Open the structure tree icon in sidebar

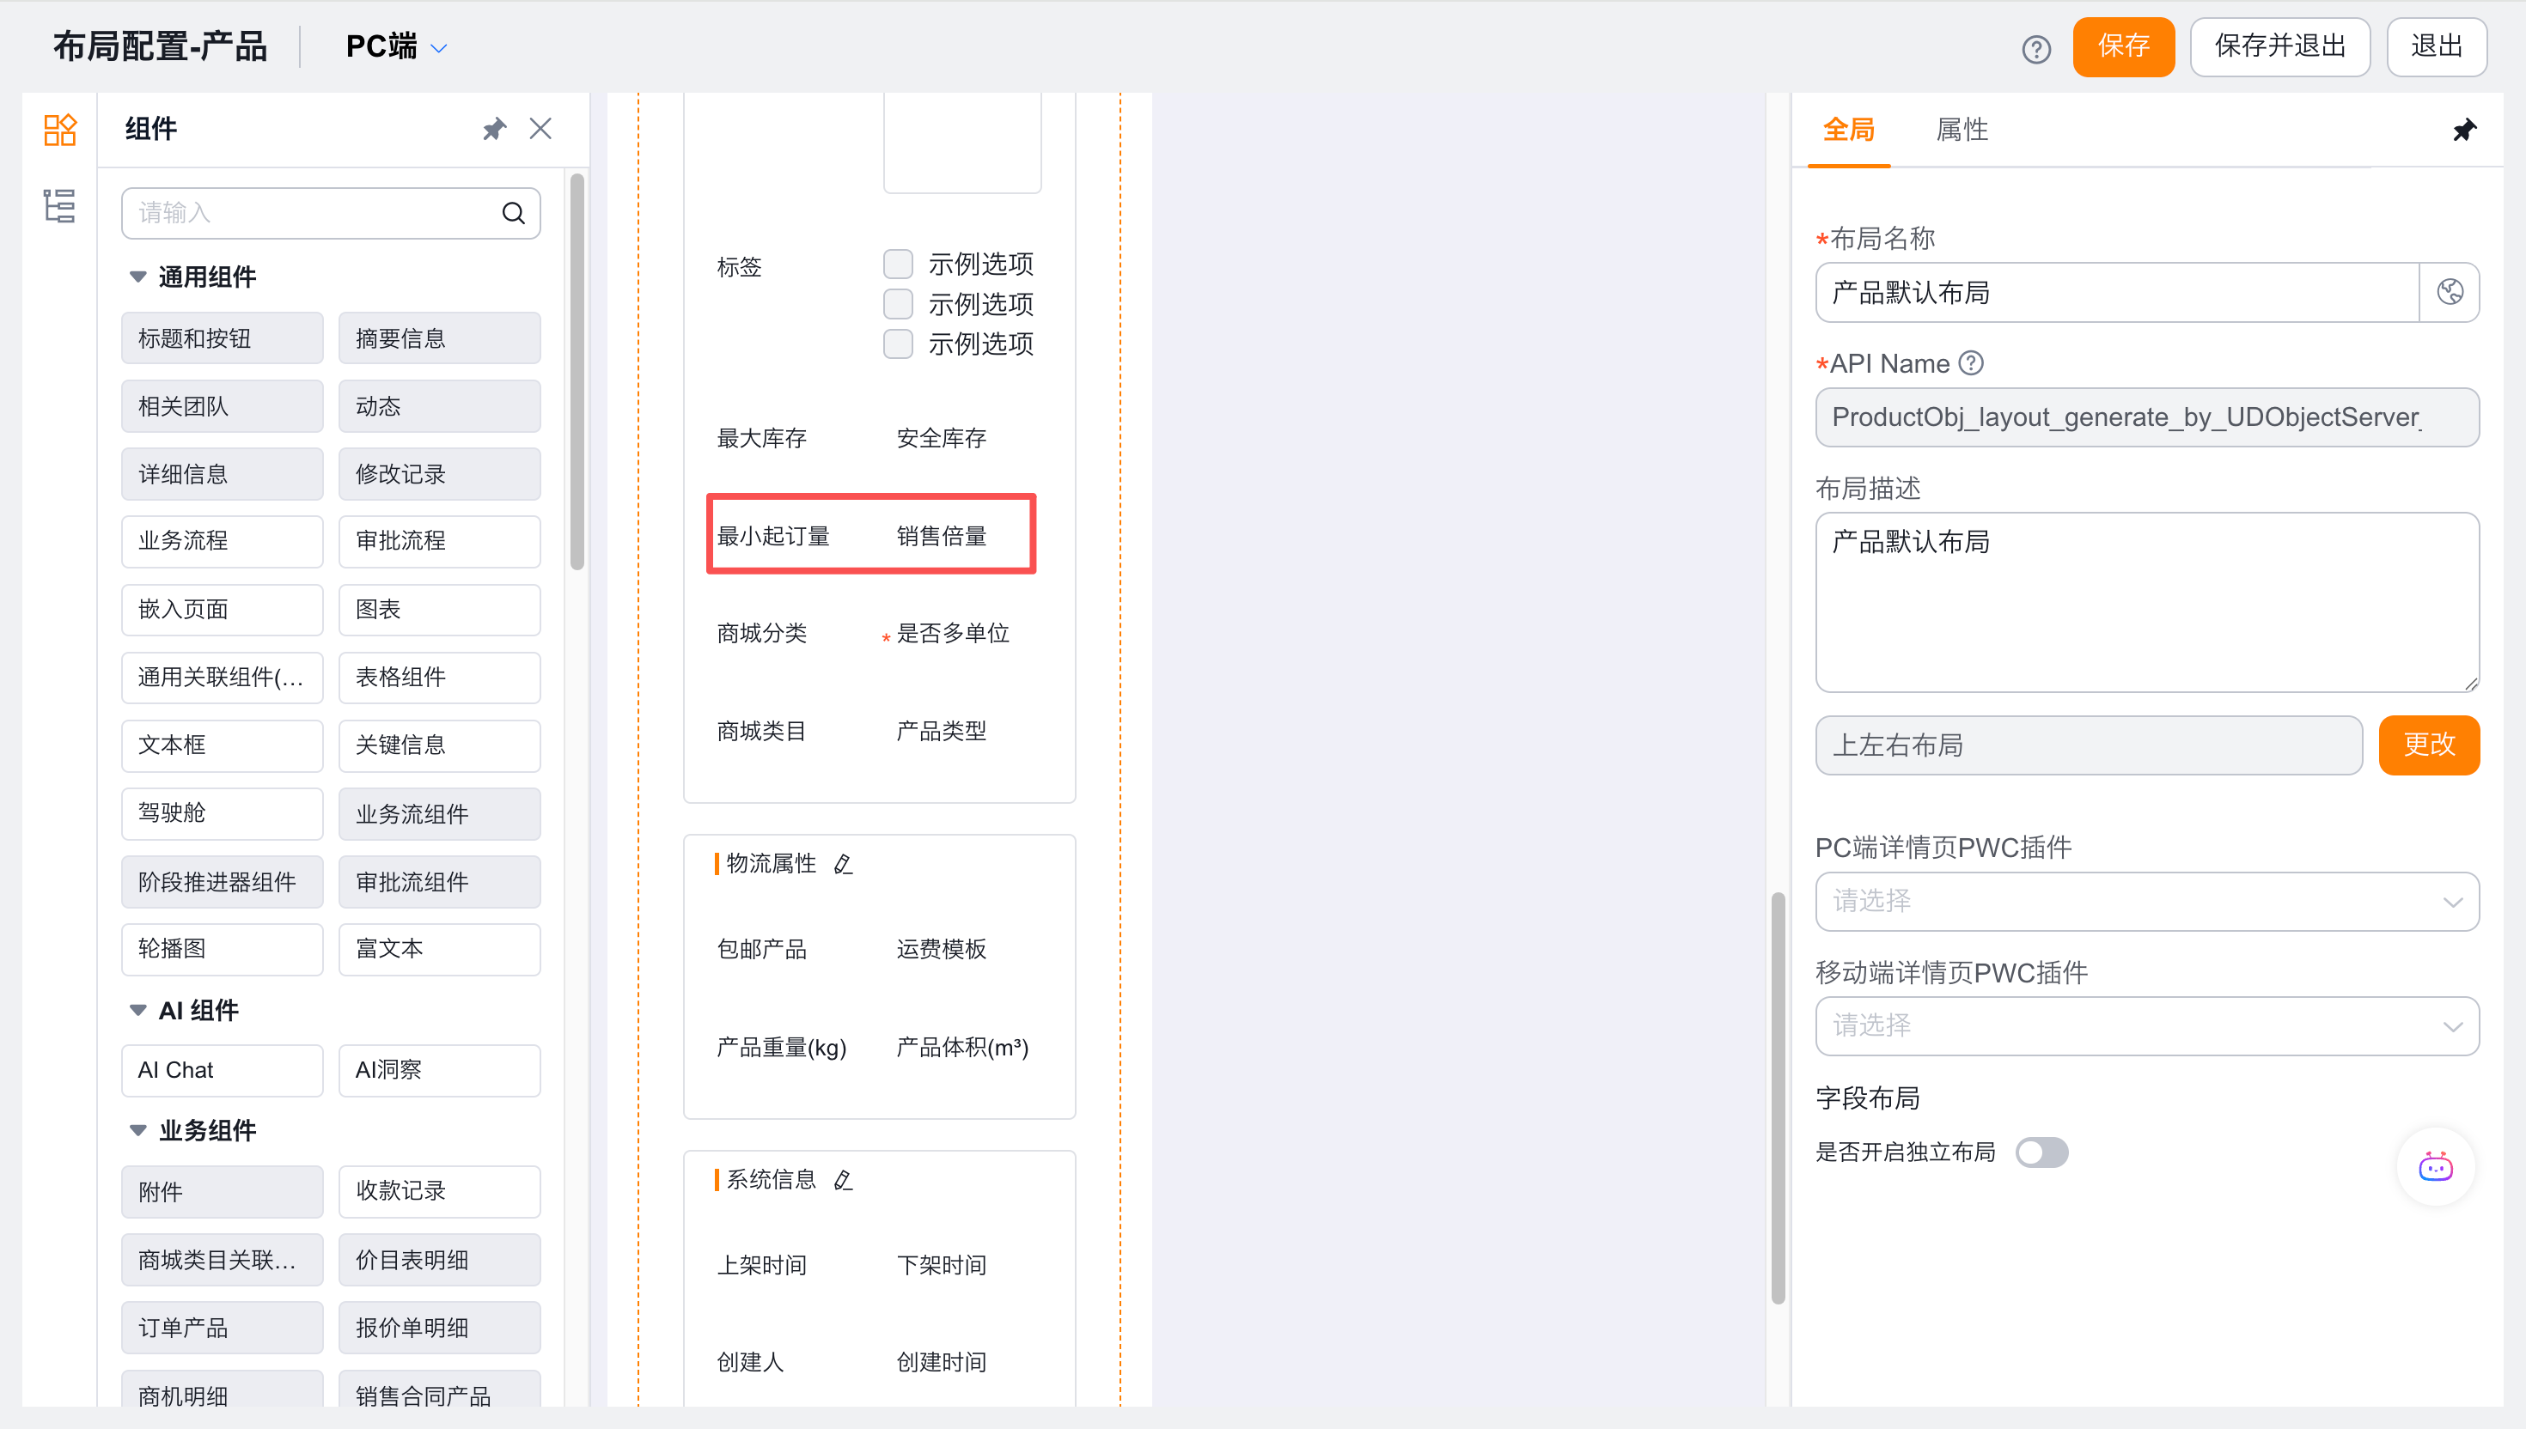(59, 206)
